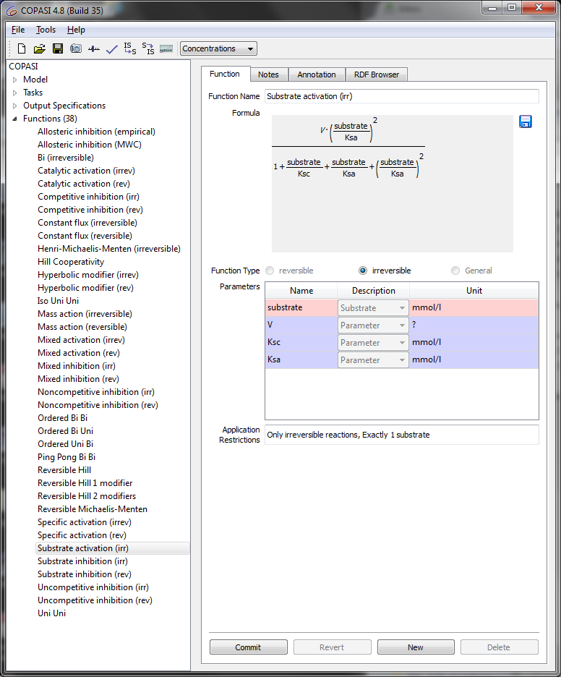Screen dimensions: 561x677
Task: Click the New document toolbar icon
Action: 22,49
